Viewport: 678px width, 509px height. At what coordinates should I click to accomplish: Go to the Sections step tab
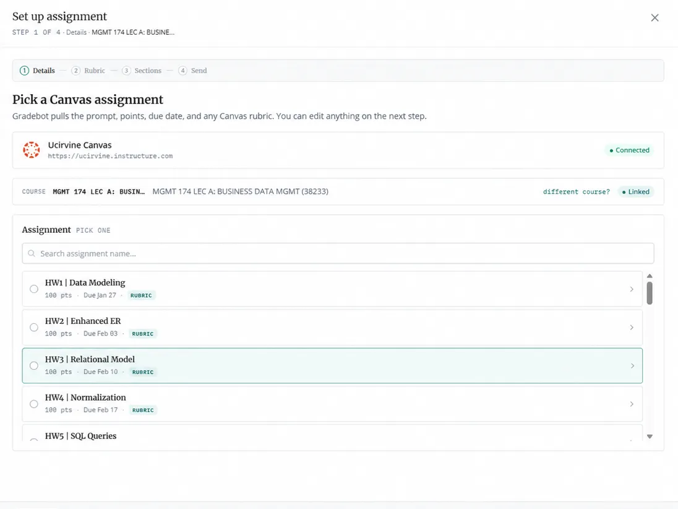(x=142, y=71)
